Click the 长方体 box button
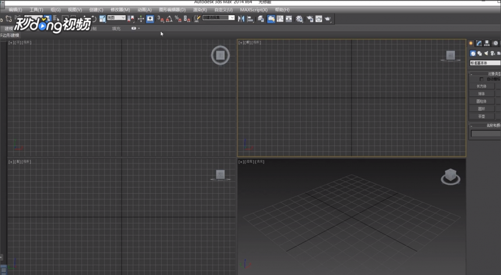This screenshot has height=275, width=501. [482, 86]
